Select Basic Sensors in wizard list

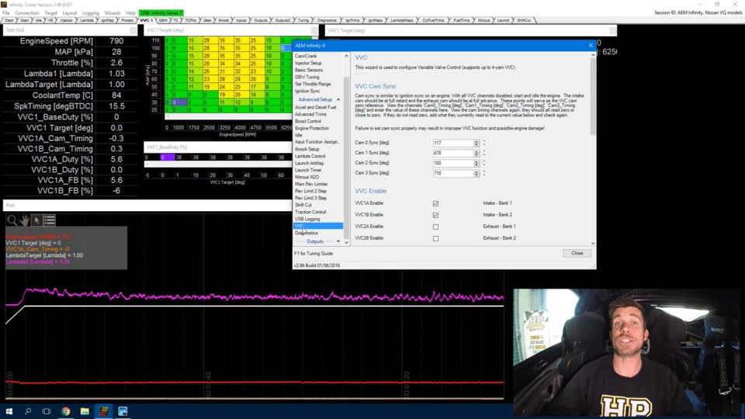tap(308, 71)
